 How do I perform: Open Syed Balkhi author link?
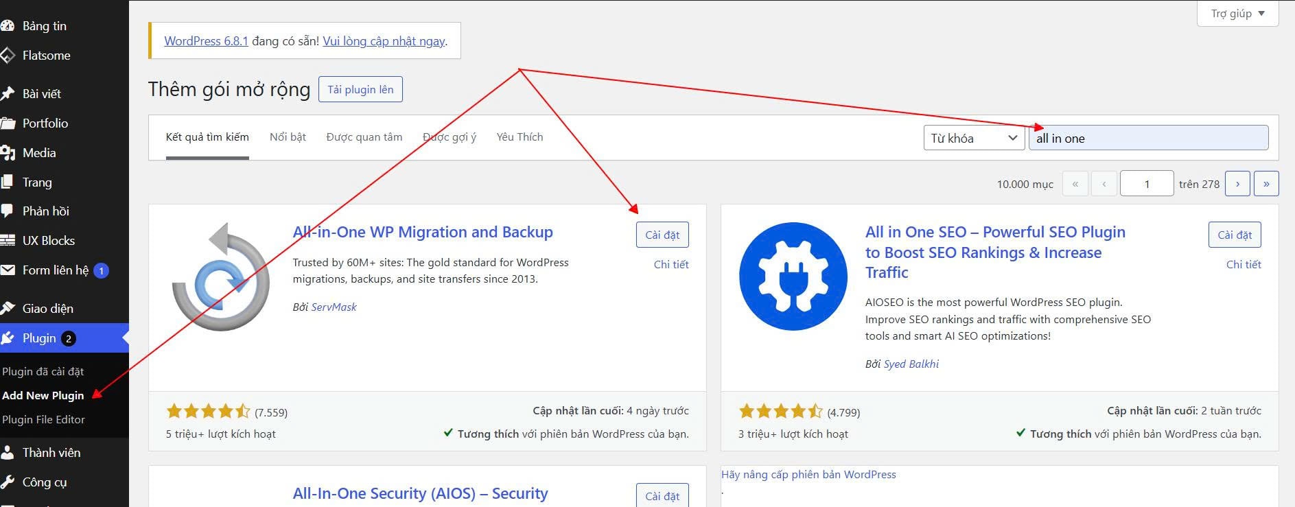[x=911, y=364]
